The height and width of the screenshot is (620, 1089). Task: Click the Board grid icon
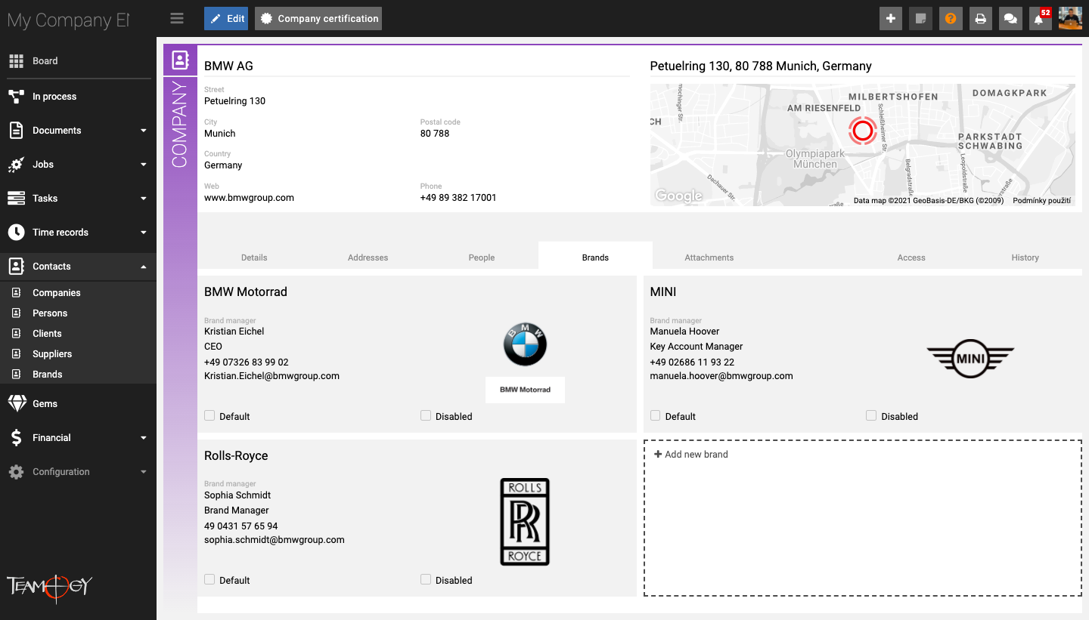[16, 61]
